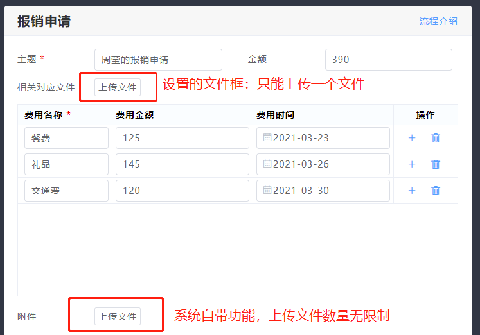Select the 餐费 expense name field

point(66,138)
